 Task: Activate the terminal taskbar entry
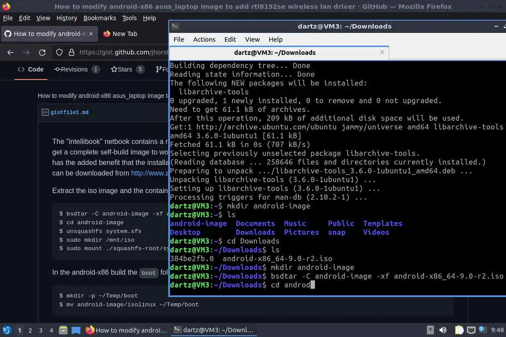213,330
